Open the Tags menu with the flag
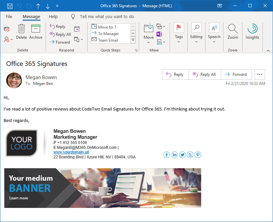 click(178, 33)
